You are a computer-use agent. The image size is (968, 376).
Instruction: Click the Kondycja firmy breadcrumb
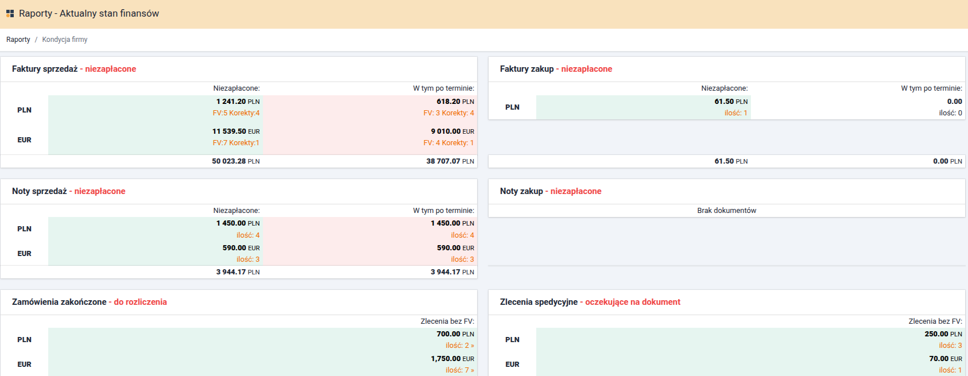point(65,40)
